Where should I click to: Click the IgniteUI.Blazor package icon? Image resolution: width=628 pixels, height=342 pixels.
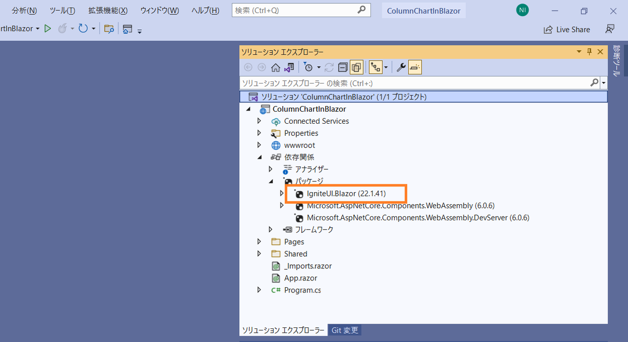[299, 193]
